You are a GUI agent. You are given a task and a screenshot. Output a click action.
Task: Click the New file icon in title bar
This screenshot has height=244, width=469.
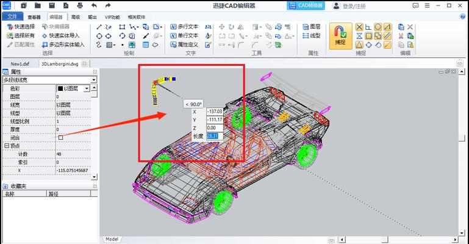24,5
